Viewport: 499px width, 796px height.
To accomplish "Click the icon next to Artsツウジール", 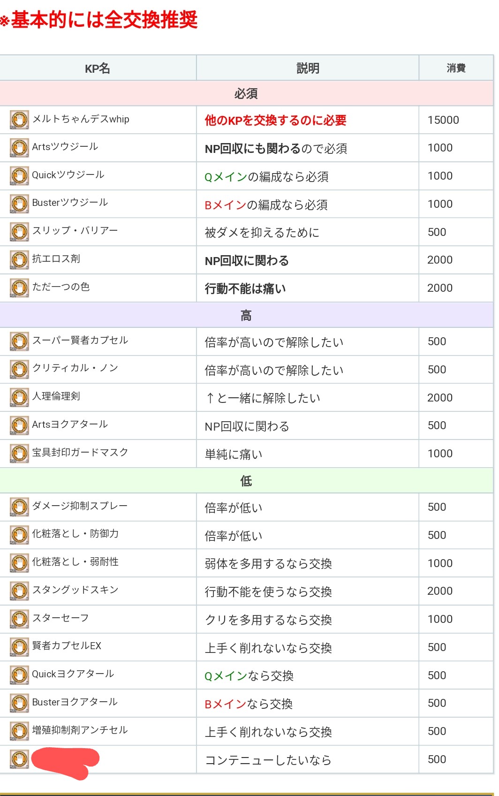I will 19,148.
